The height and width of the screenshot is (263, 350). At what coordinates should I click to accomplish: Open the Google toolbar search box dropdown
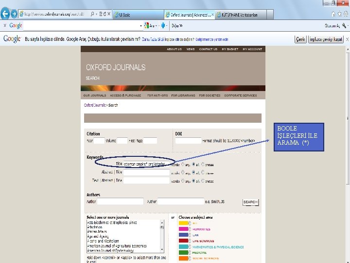click(141, 26)
